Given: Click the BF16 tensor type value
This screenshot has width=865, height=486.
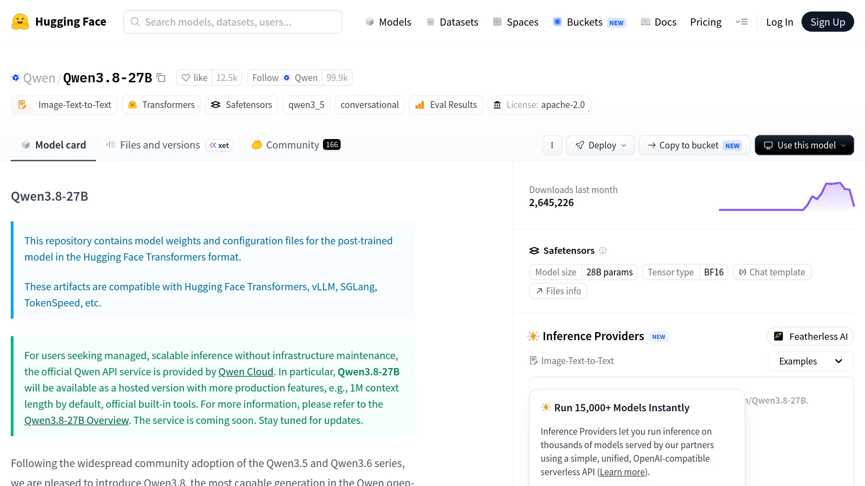Looking at the screenshot, I should click(x=714, y=272).
